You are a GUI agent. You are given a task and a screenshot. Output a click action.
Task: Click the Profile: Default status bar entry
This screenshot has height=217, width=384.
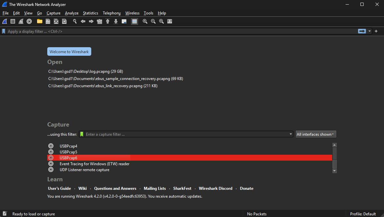coord(363,214)
